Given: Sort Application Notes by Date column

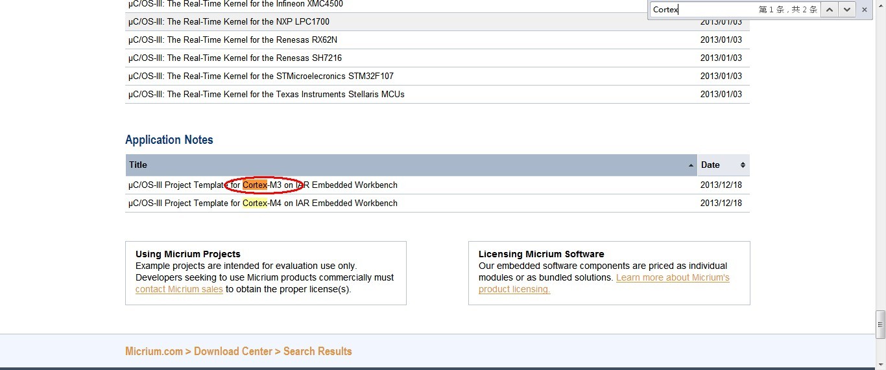Looking at the screenshot, I should point(723,165).
